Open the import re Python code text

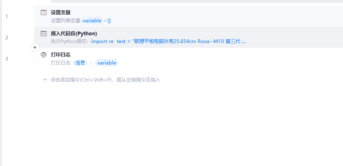(x=168, y=41)
